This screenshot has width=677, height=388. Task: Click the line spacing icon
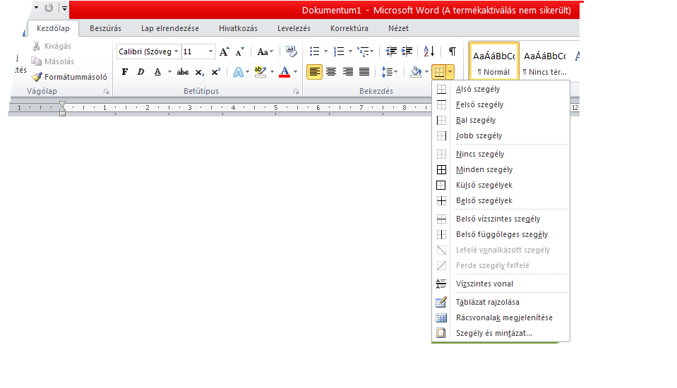click(x=387, y=72)
